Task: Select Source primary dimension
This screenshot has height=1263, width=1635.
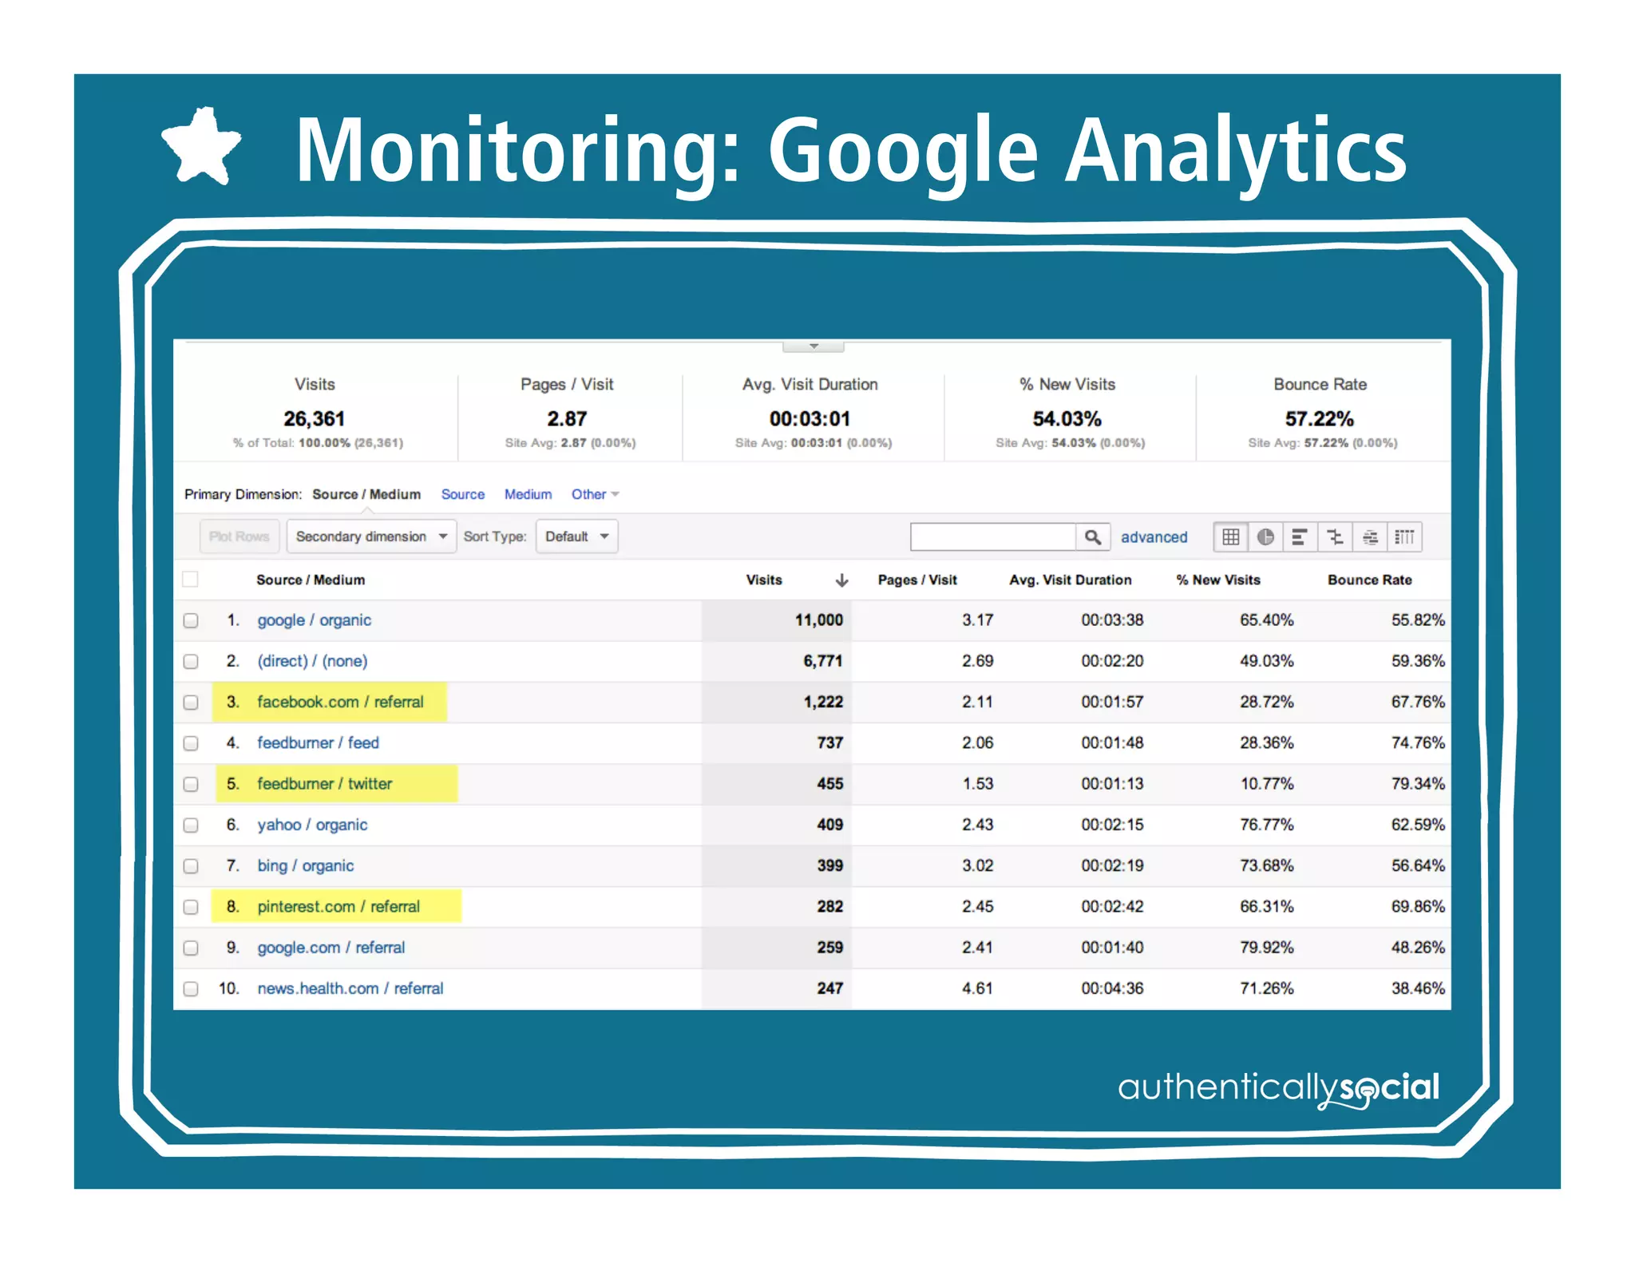Action: [463, 495]
